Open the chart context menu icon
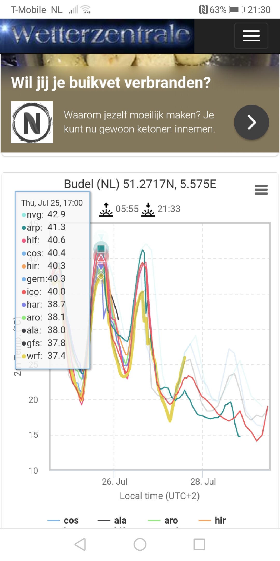Screen dimensions: 280x561 (261, 190)
